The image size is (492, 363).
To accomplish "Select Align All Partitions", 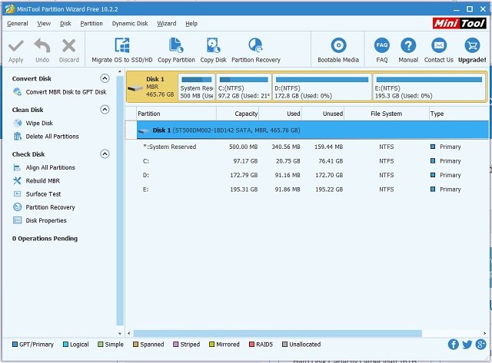I will pos(50,167).
